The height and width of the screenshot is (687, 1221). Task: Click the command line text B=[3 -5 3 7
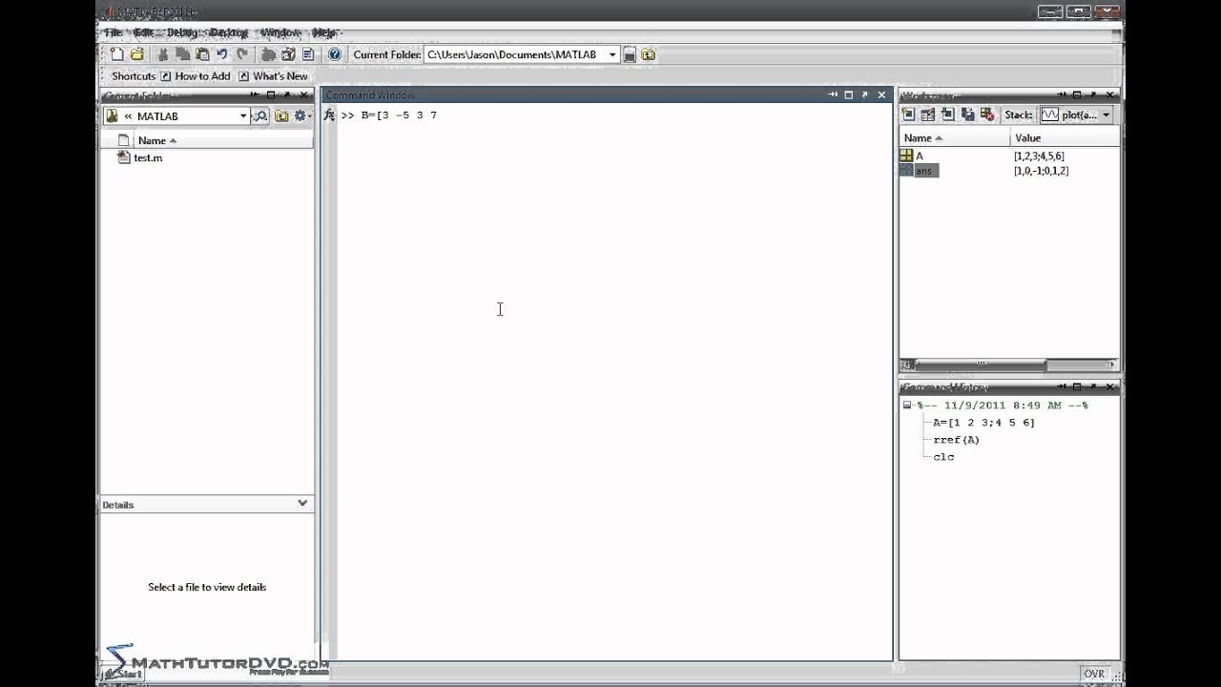(x=399, y=115)
